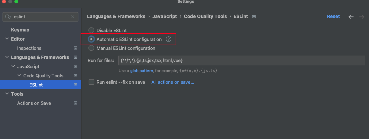Click JavaScript breadcrumb segment
Screen dimensions: 369x139
[165, 16]
